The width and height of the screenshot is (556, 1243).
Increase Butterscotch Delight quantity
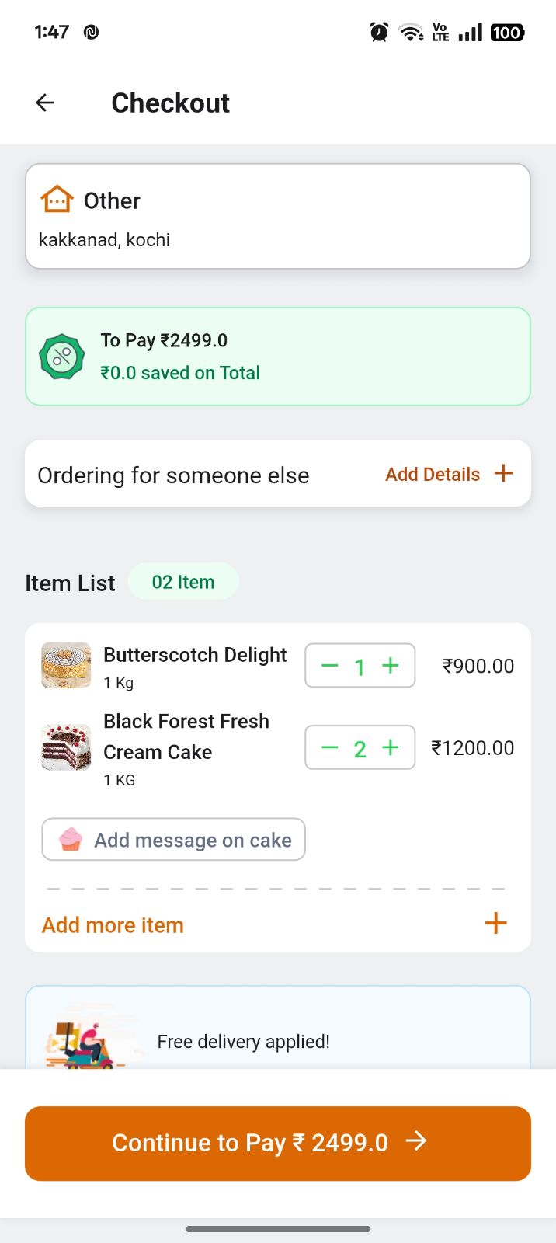point(391,666)
